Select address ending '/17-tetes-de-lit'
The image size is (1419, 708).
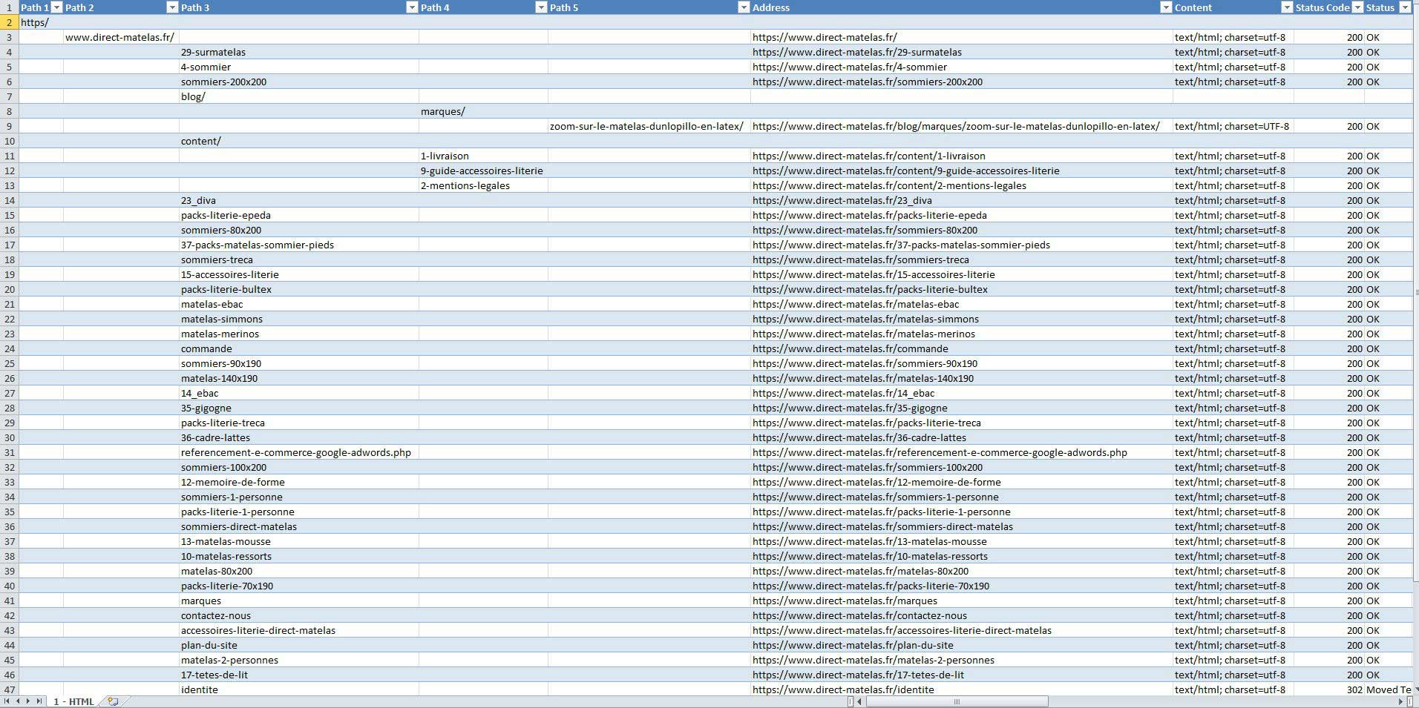[x=962, y=675]
